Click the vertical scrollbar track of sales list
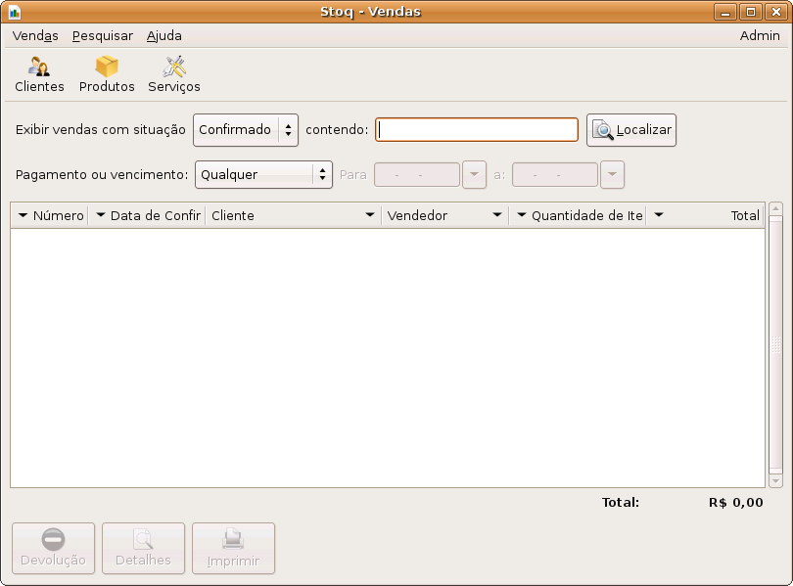Viewport: 793px width, 586px height. click(x=775, y=344)
